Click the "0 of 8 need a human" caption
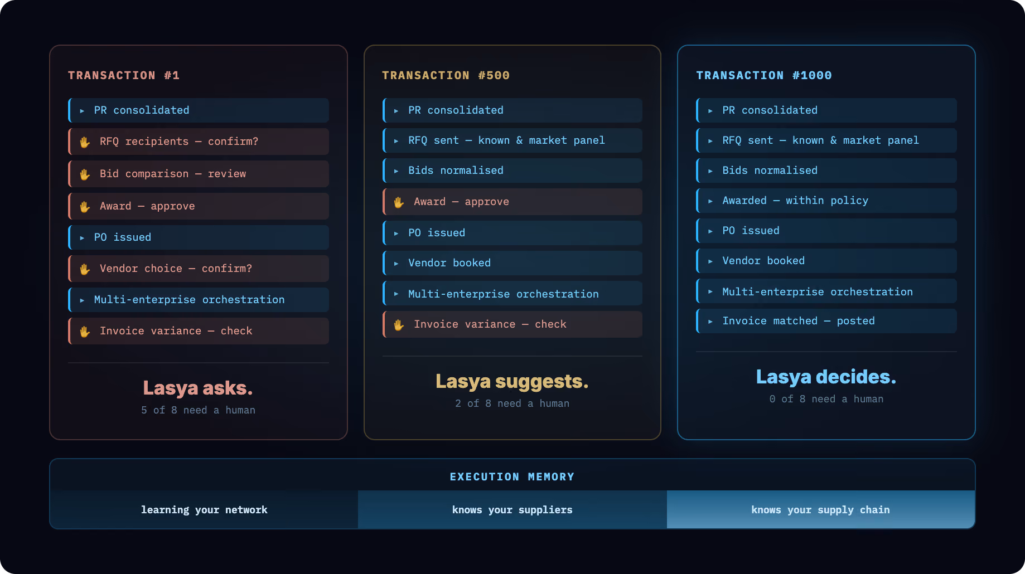 [826, 399]
